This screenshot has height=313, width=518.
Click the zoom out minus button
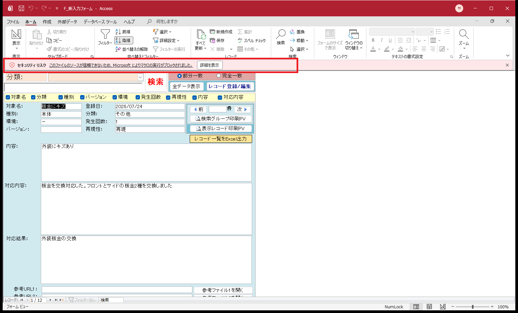pyautogui.click(x=453, y=307)
